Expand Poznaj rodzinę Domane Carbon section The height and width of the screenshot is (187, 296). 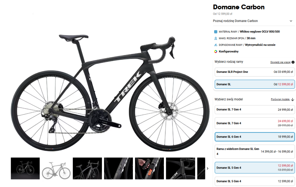(253, 21)
